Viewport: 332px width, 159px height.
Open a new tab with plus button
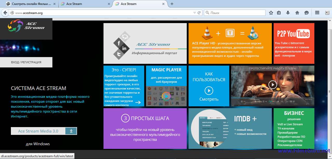click(x=172, y=4)
